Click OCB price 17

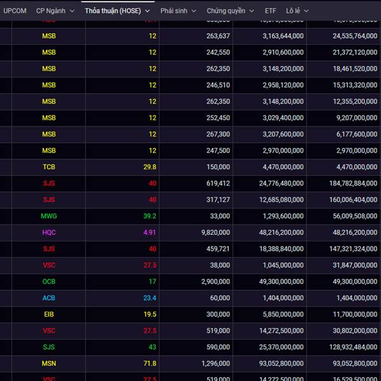pyautogui.click(x=152, y=281)
